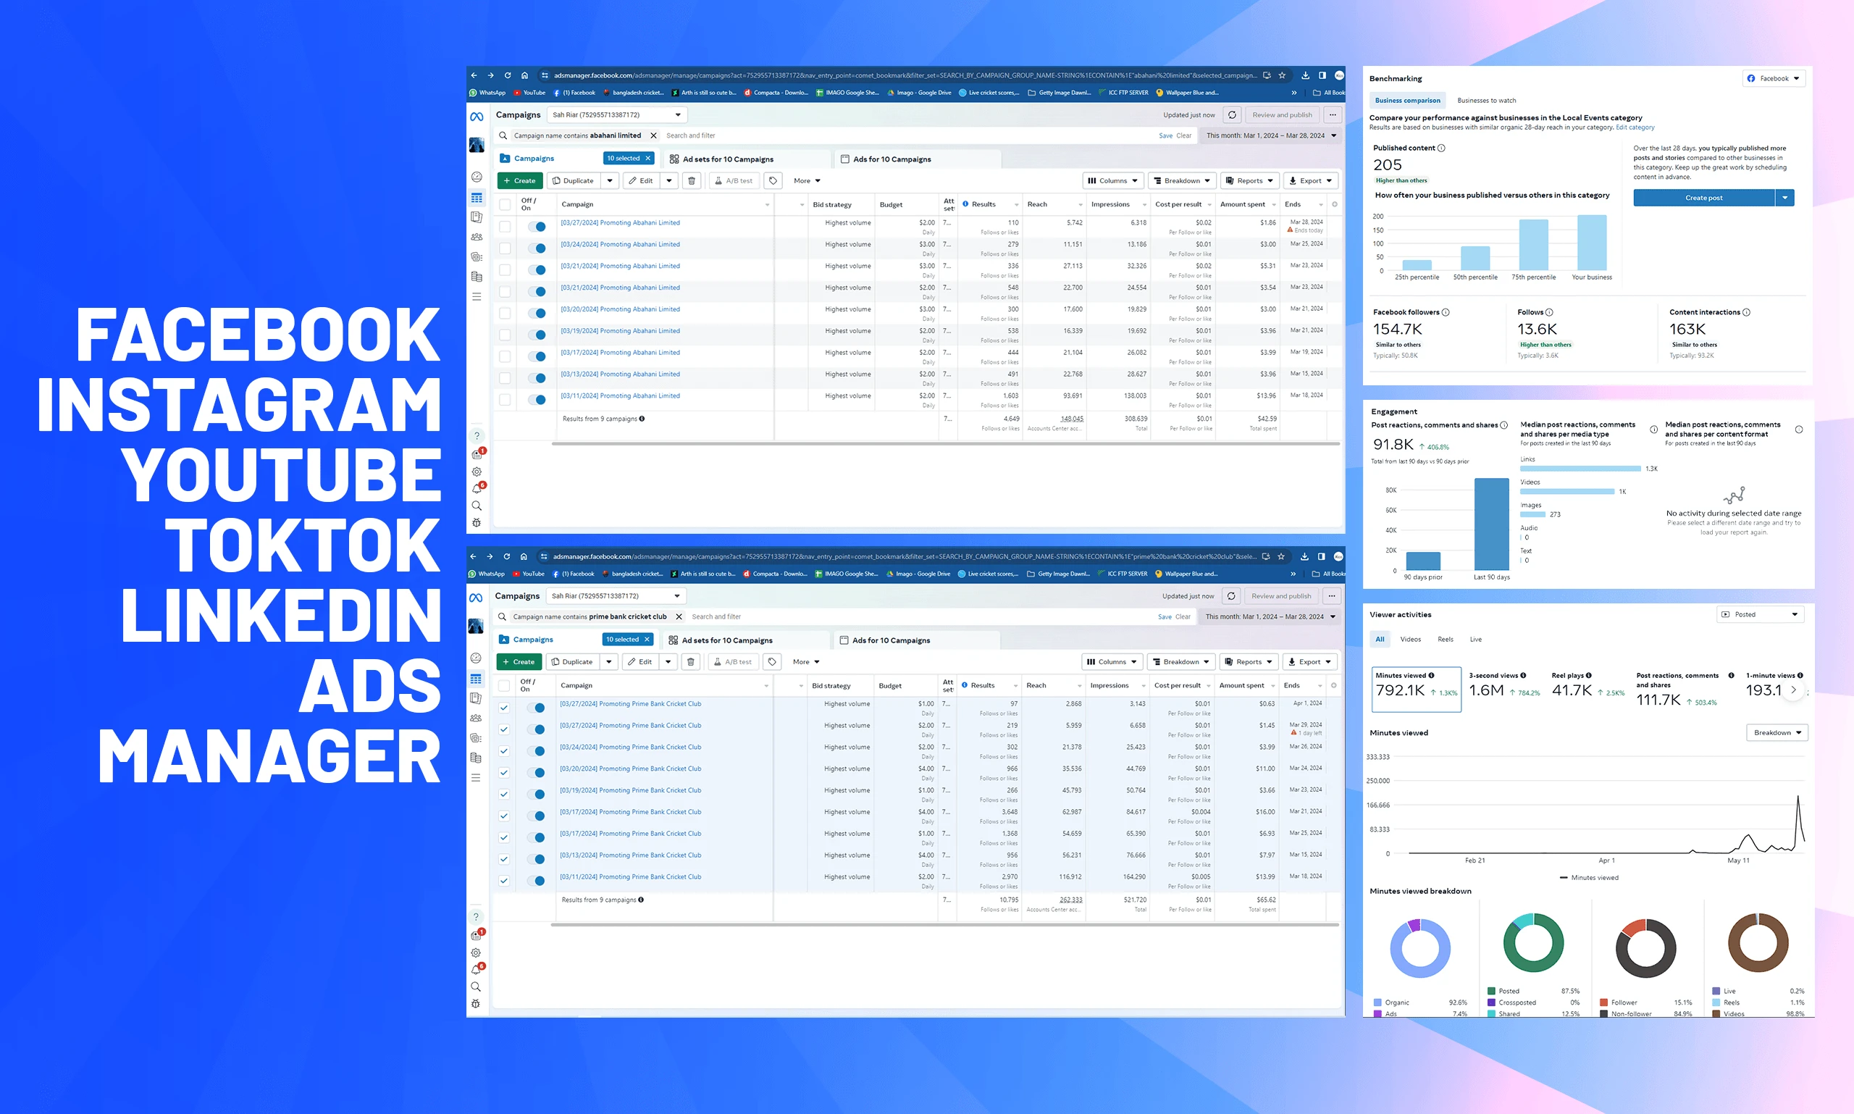Viewport: 1854px width, 1114px height.
Task: Open All tools hamburger icon in Abahani window
Action: click(x=477, y=297)
